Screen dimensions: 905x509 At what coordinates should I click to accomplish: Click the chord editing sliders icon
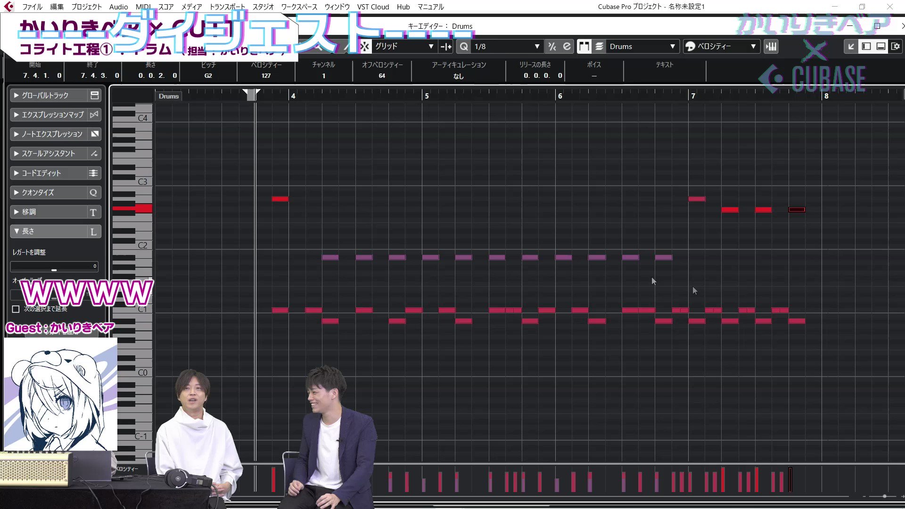(x=94, y=173)
